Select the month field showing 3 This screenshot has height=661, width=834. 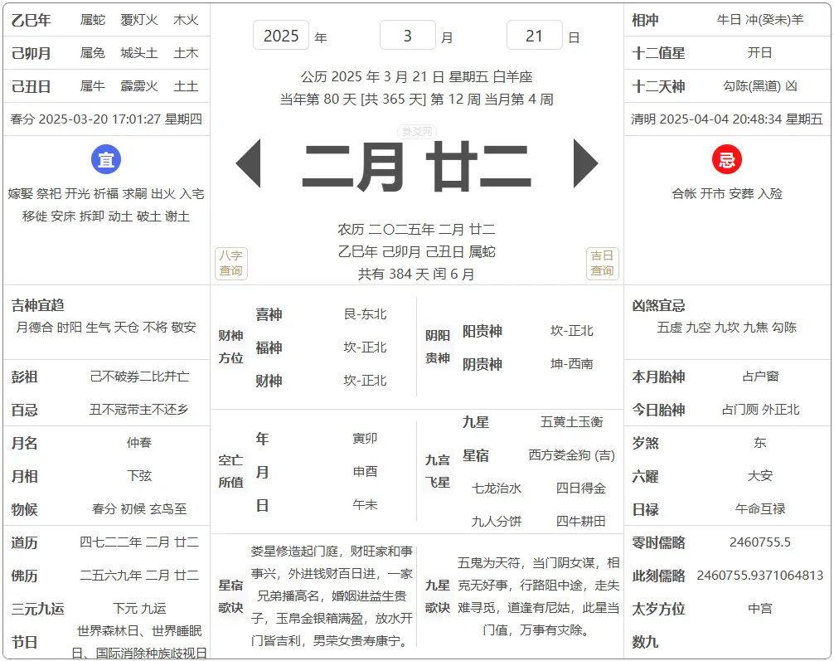click(x=407, y=36)
